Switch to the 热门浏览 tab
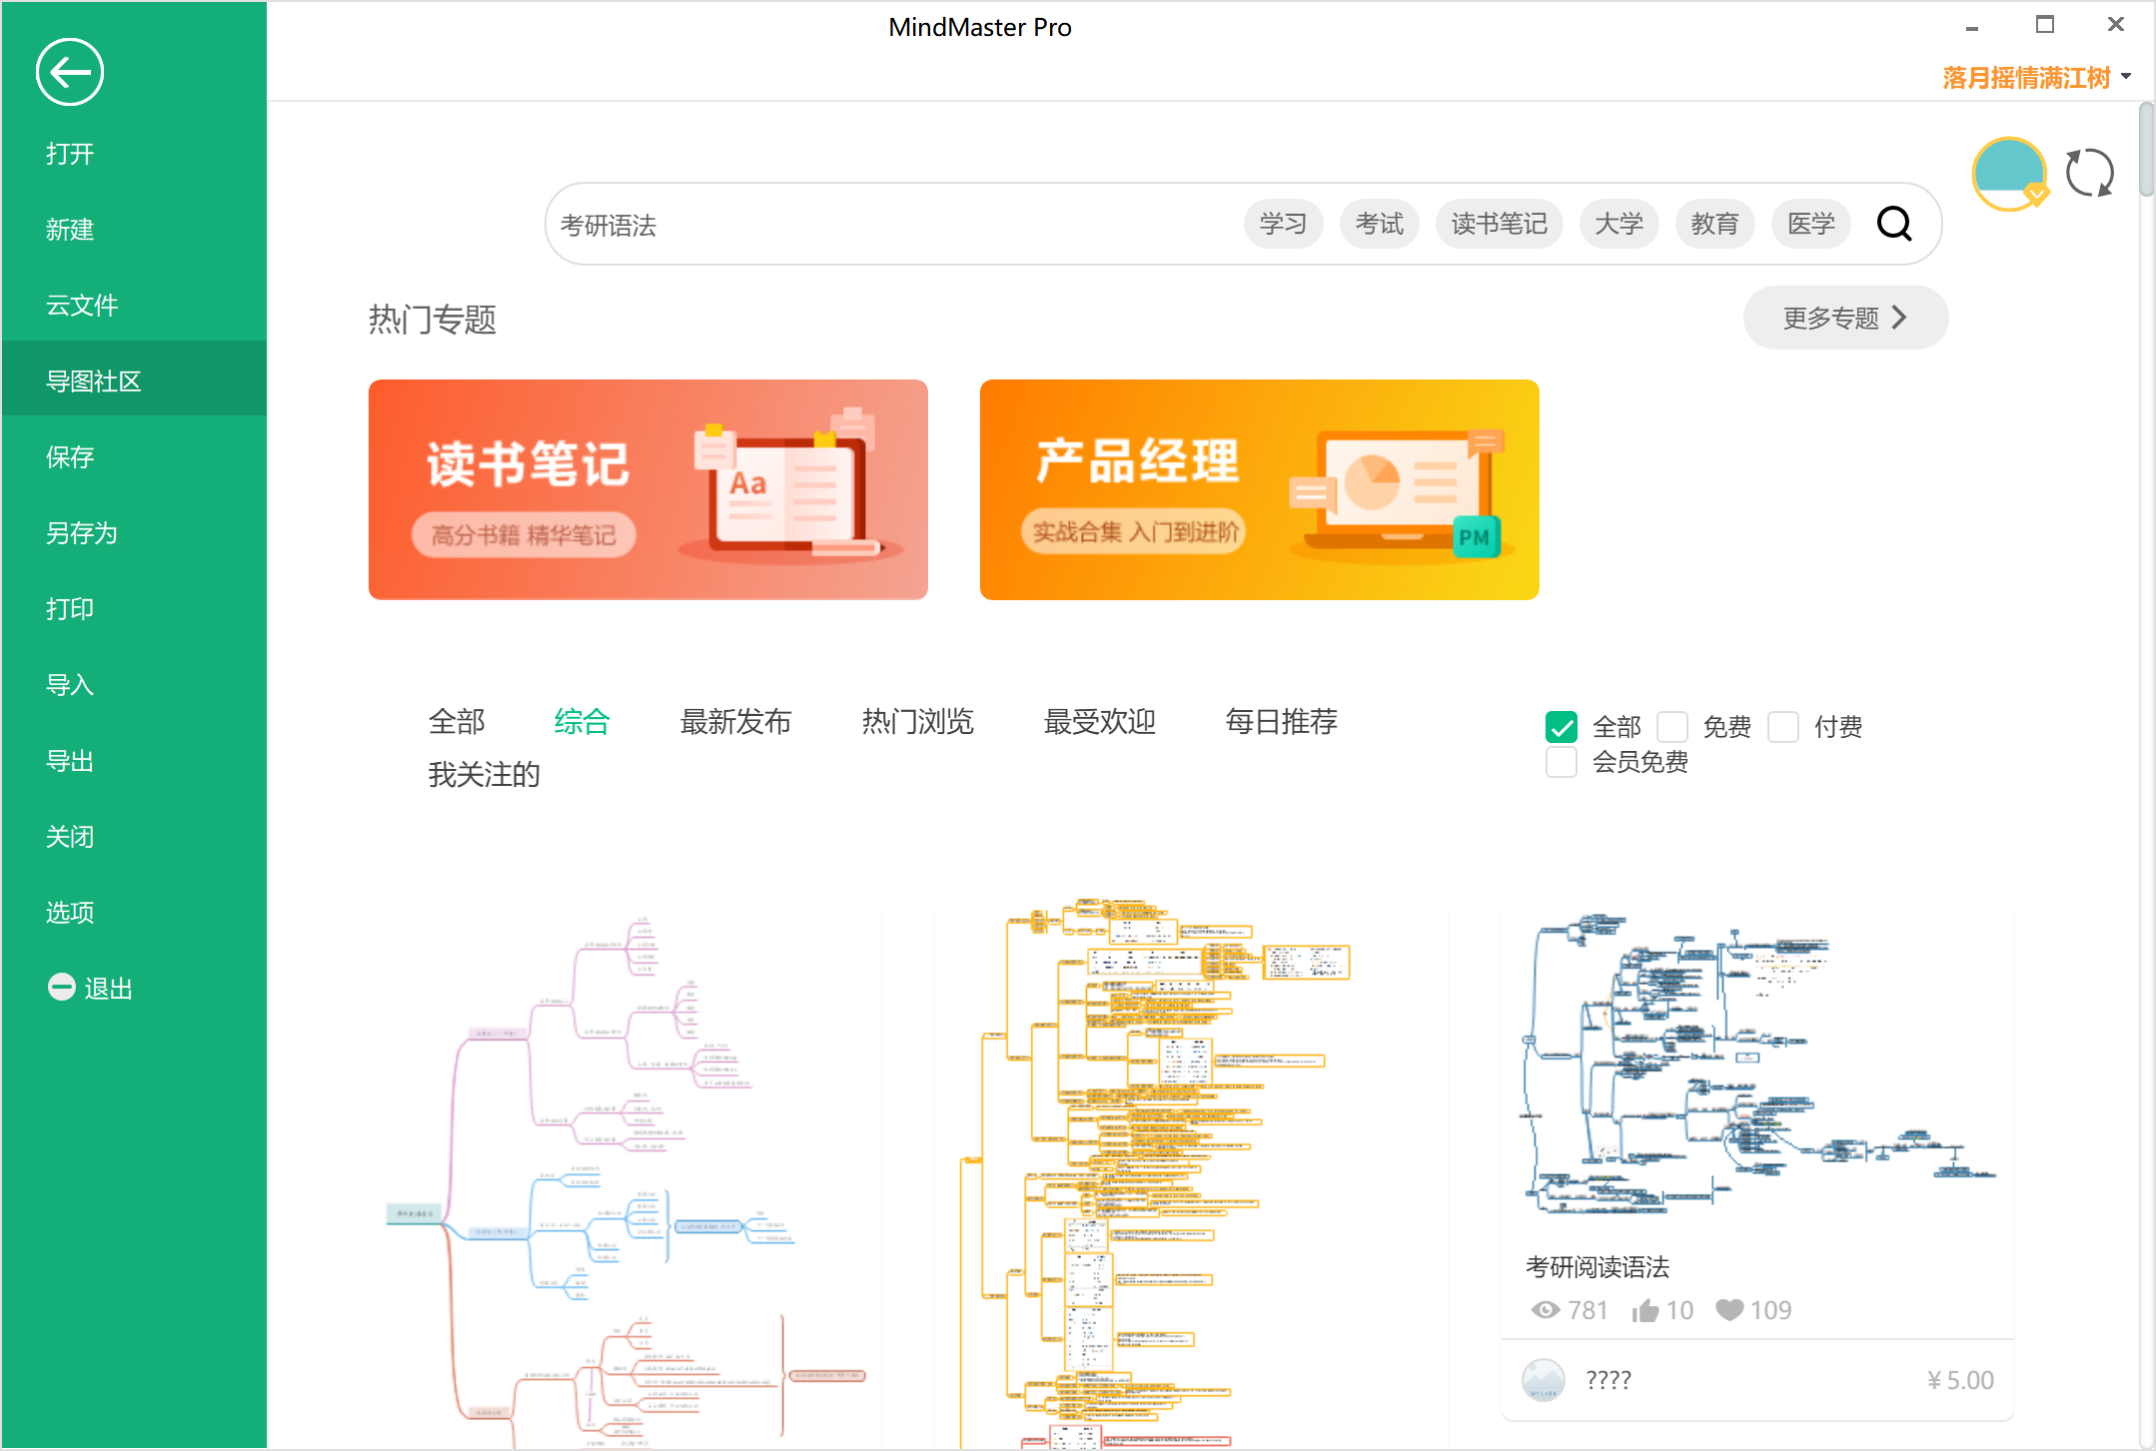This screenshot has width=2156, height=1451. click(917, 721)
